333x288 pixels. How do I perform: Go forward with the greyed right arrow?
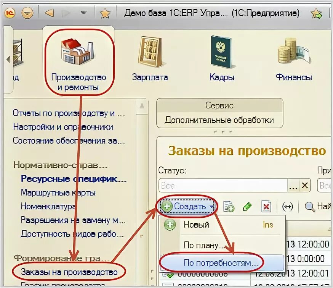pyautogui.click(x=66, y=13)
